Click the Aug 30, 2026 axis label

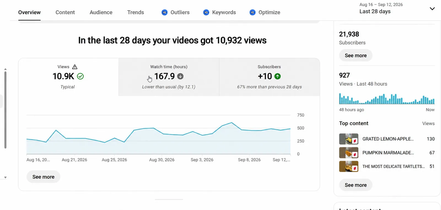coord(162,160)
